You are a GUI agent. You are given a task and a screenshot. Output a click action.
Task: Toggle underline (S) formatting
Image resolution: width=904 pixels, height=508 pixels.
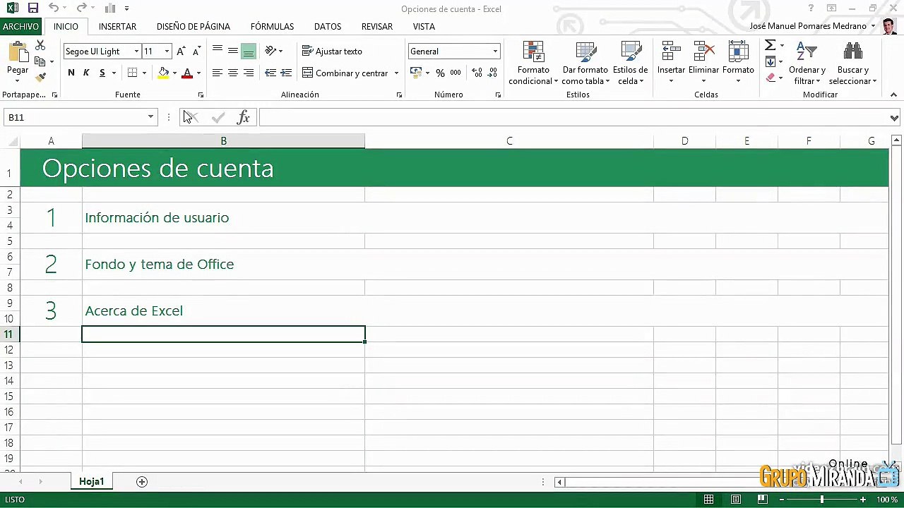[102, 73]
